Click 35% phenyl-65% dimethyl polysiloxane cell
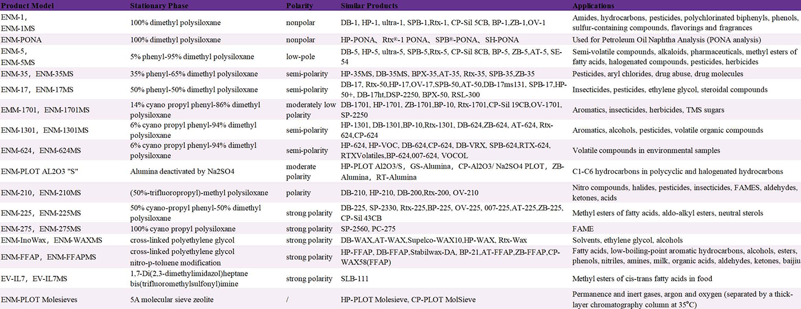Screen dimensions: 801x309 coord(196,74)
